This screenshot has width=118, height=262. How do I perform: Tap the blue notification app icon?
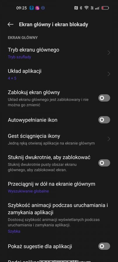coord(31,8)
